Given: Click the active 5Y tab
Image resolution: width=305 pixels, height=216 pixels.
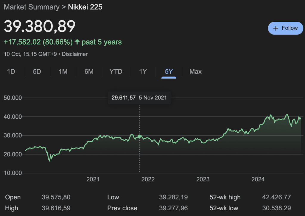Looking at the screenshot, I should [x=168, y=71].
